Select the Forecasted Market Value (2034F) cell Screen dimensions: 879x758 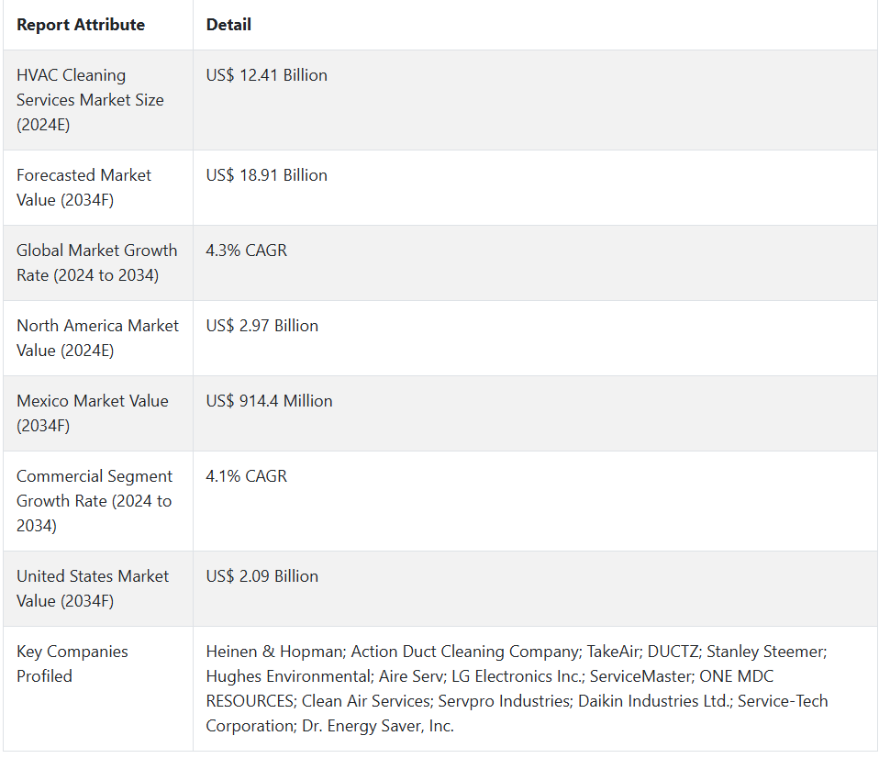click(83, 187)
